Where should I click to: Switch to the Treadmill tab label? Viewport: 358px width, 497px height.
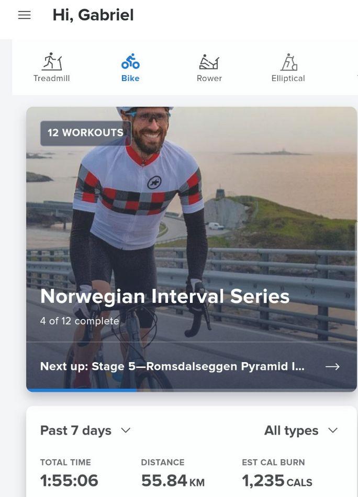52,78
